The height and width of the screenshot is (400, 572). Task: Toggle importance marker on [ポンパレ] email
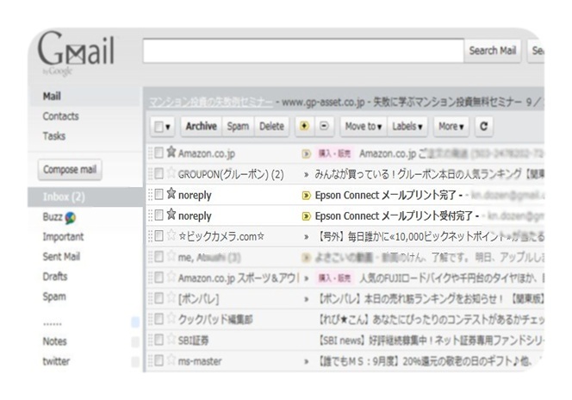tap(306, 300)
